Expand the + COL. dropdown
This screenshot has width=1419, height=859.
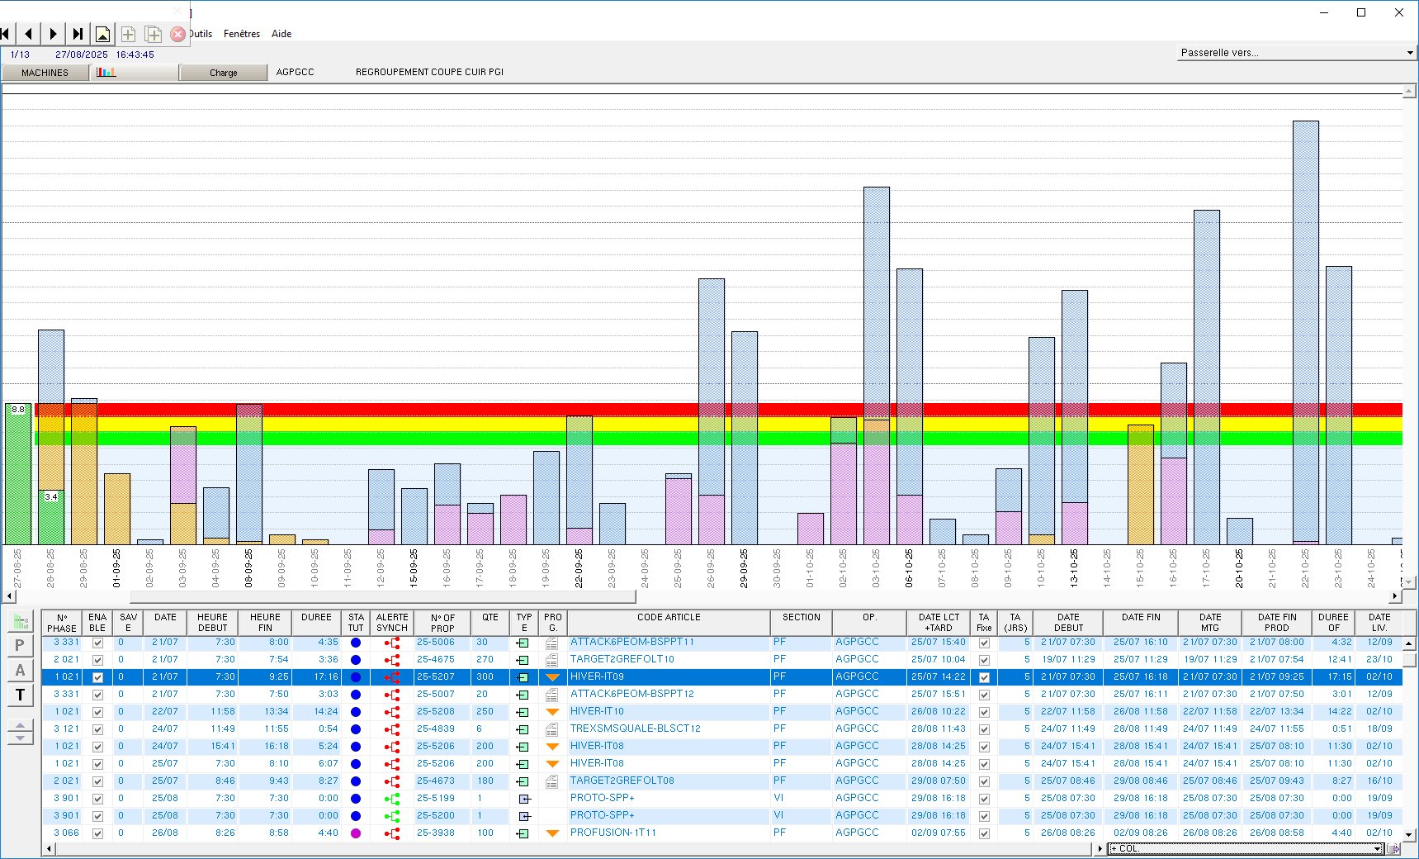[1377, 848]
